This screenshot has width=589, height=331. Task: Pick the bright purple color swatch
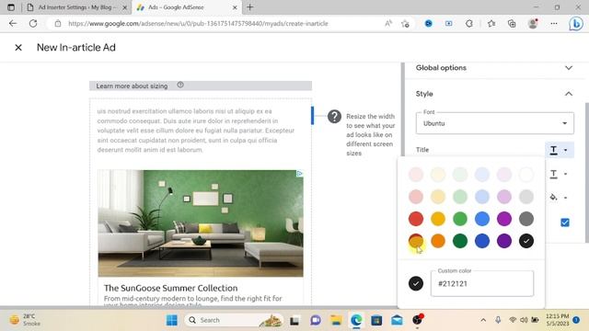(x=504, y=219)
